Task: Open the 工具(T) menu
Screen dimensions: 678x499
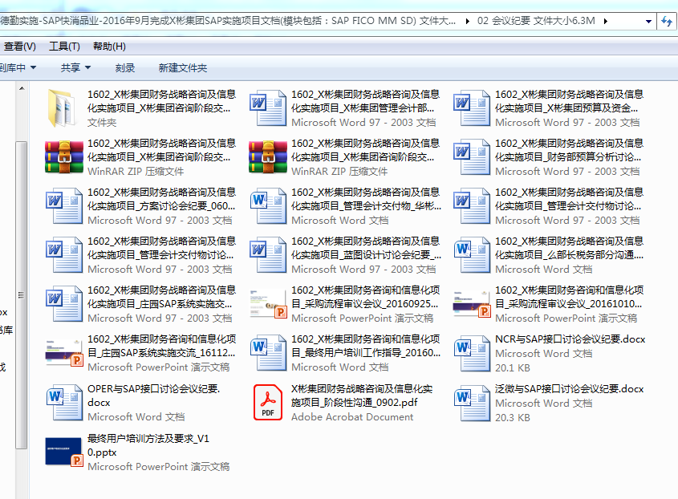Action: [x=64, y=47]
